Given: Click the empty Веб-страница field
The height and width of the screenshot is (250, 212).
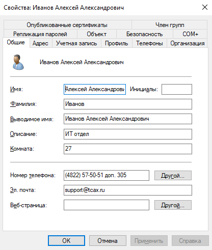Looking at the screenshot, I should coord(107,205).
